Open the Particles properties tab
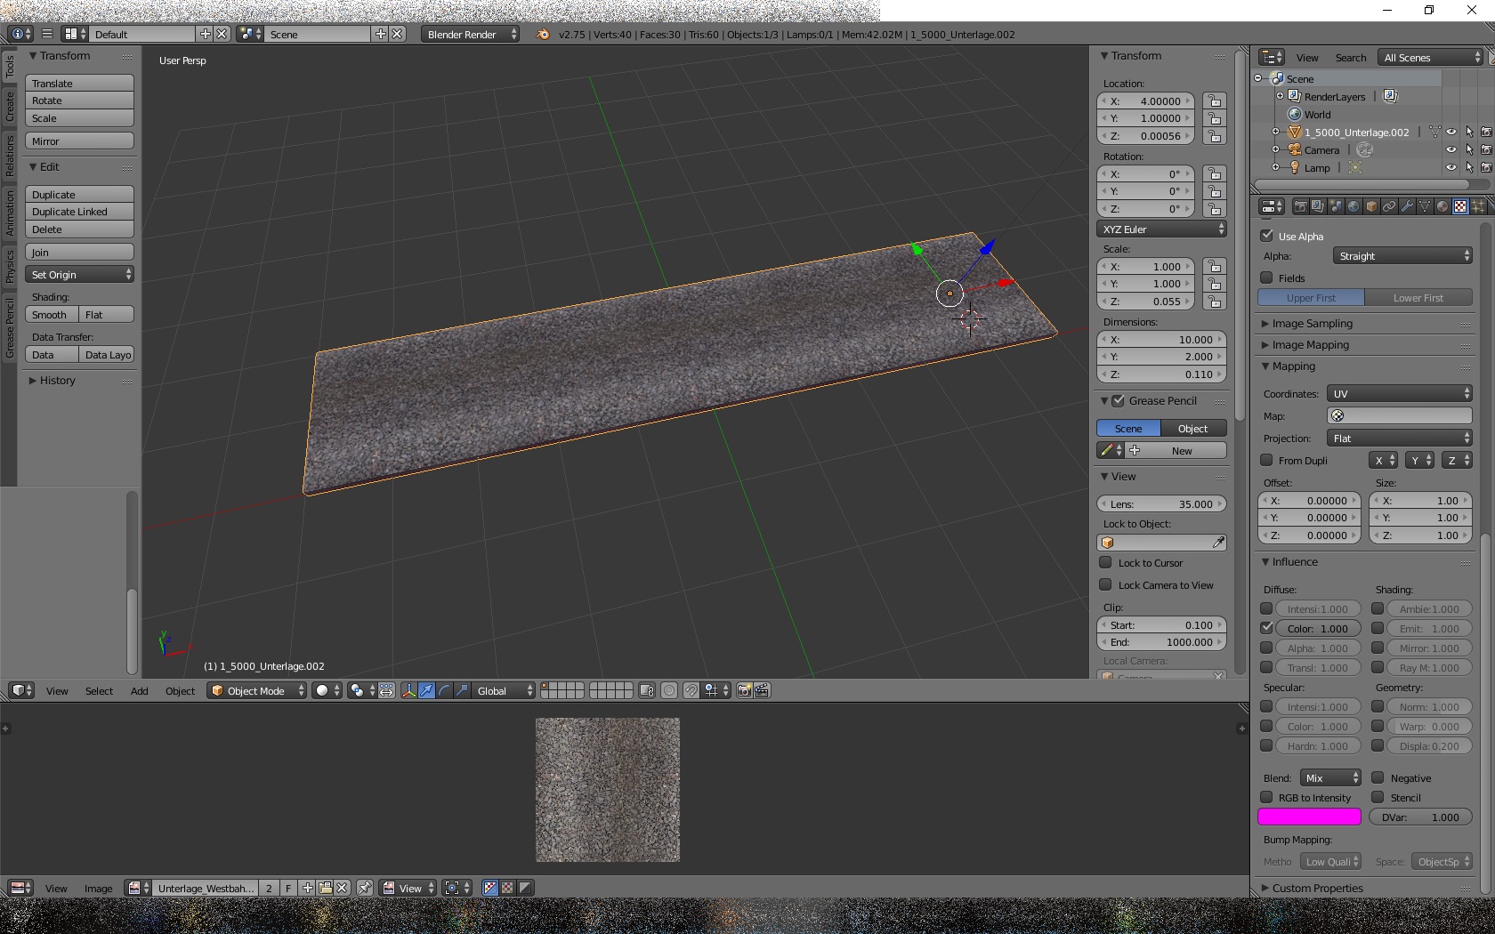1495x934 pixels. [x=1478, y=206]
